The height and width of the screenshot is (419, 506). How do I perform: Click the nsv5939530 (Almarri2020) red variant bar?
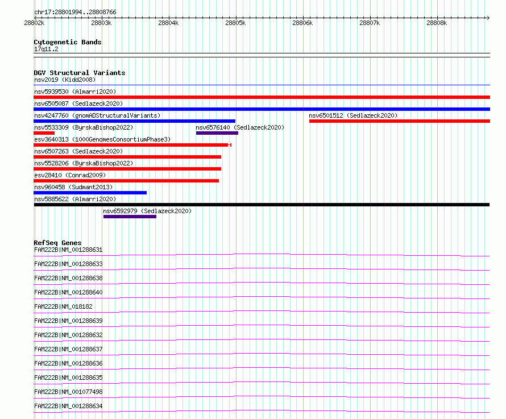[262, 97]
